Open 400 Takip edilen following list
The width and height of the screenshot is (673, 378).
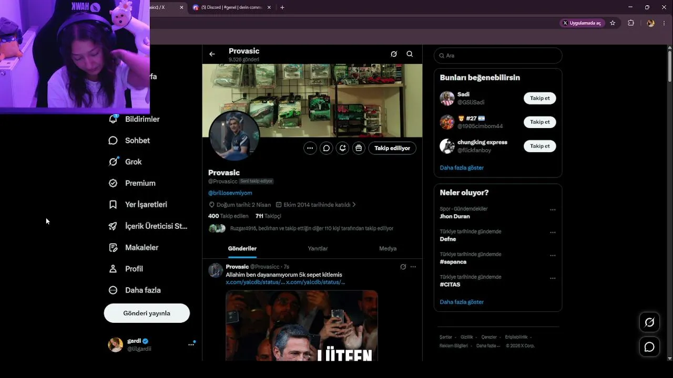pyautogui.click(x=228, y=216)
